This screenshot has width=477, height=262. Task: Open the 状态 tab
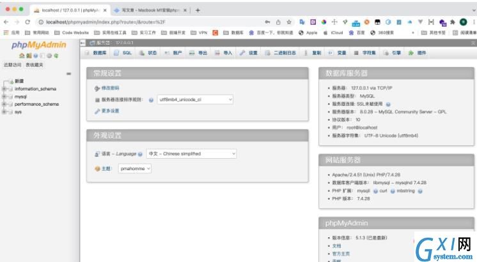click(x=148, y=53)
